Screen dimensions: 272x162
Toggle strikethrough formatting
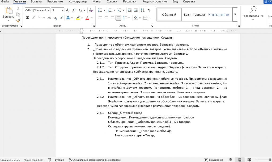(49, 18)
